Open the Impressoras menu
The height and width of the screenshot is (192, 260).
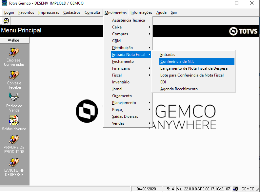point(49,12)
